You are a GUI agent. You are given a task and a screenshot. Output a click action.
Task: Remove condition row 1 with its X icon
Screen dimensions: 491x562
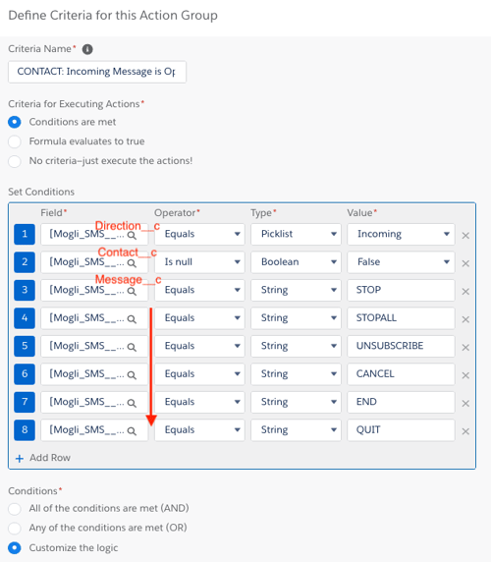[x=465, y=236]
